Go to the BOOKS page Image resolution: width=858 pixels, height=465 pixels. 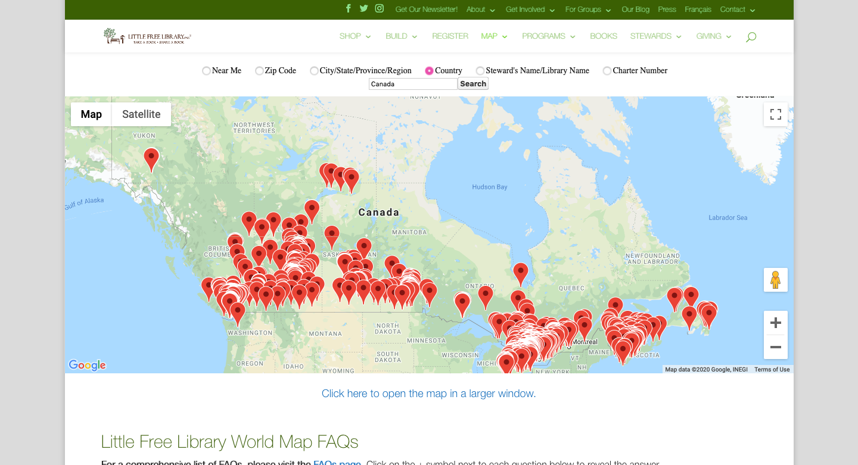604,36
